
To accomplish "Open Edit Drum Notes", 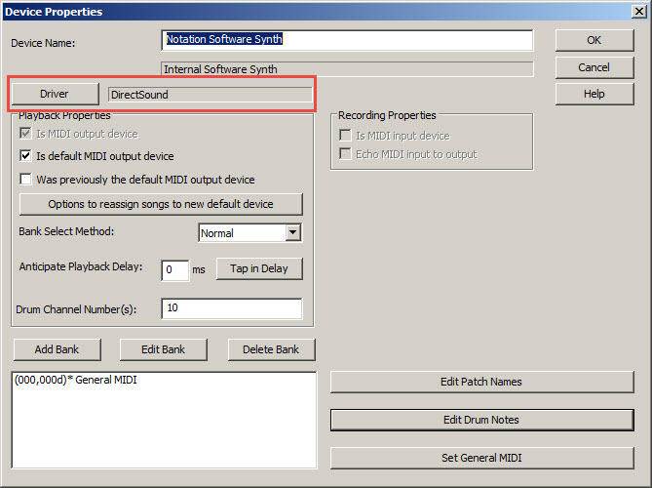I will click(481, 420).
